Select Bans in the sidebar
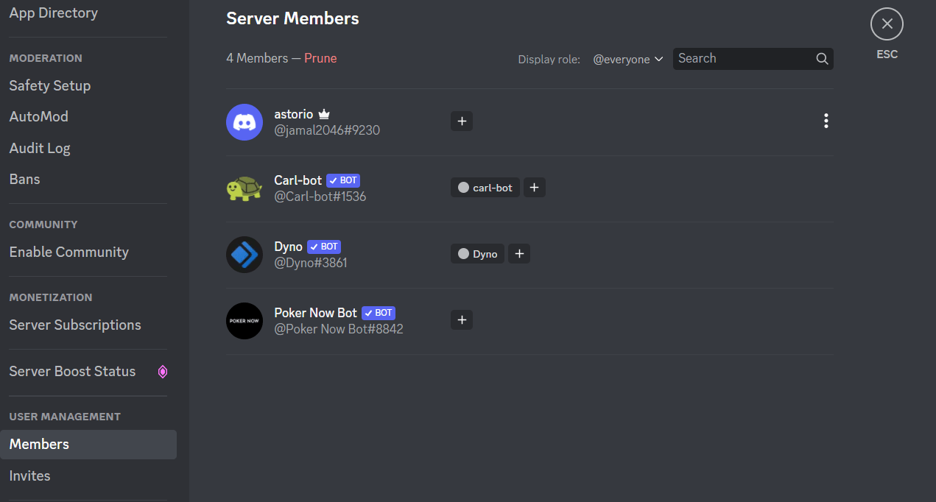 (x=25, y=180)
